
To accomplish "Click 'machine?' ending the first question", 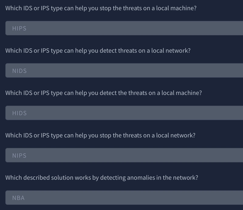I will [x=183, y=8].
